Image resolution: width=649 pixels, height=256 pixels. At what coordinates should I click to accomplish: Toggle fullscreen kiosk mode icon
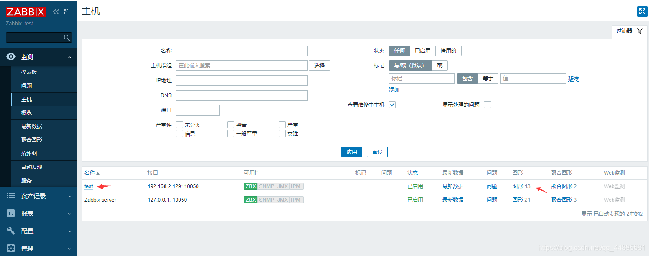click(x=642, y=12)
